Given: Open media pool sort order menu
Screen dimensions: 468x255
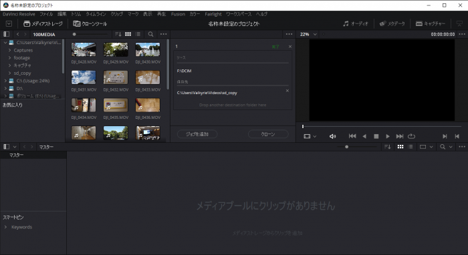Looking at the screenshot, I should pyautogui.click(x=387, y=147).
